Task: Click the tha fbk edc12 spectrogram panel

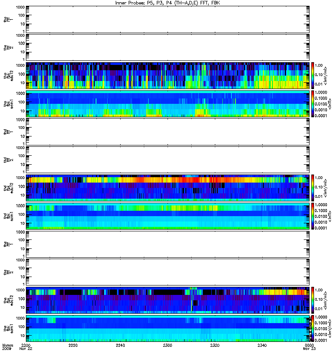Action: pos(168,75)
